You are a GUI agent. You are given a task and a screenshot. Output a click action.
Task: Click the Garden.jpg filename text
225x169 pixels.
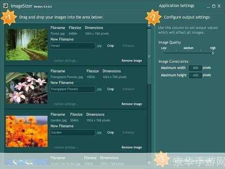tap(58, 120)
